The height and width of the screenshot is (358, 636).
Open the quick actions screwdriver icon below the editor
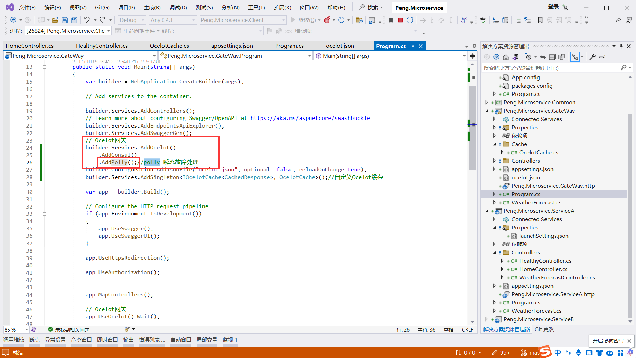(127, 329)
